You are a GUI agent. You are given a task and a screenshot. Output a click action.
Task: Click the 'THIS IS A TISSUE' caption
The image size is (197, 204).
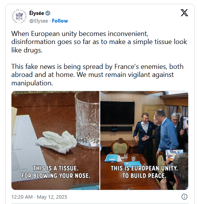coord(56,168)
